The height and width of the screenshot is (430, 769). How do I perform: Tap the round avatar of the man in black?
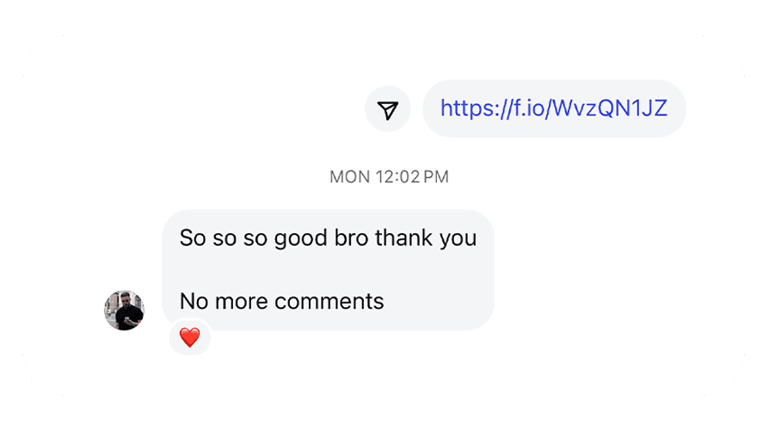click(x=124, y=310)
